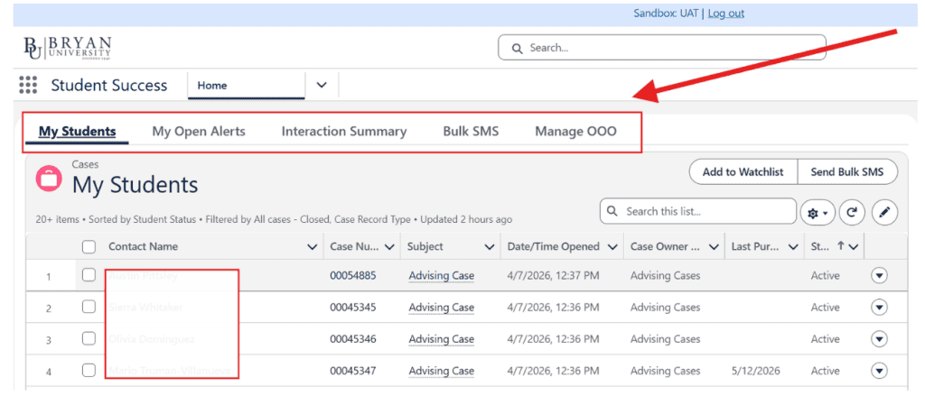The height and width of the screenshot is (396, 925).
Task: Select the Home navigation tab
Action: 247,86
